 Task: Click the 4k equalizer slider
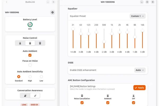[127, 38]
